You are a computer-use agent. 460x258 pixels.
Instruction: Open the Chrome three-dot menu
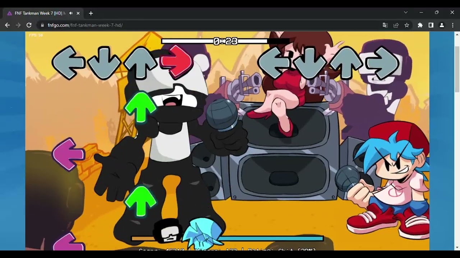click(x=452, y=25)
